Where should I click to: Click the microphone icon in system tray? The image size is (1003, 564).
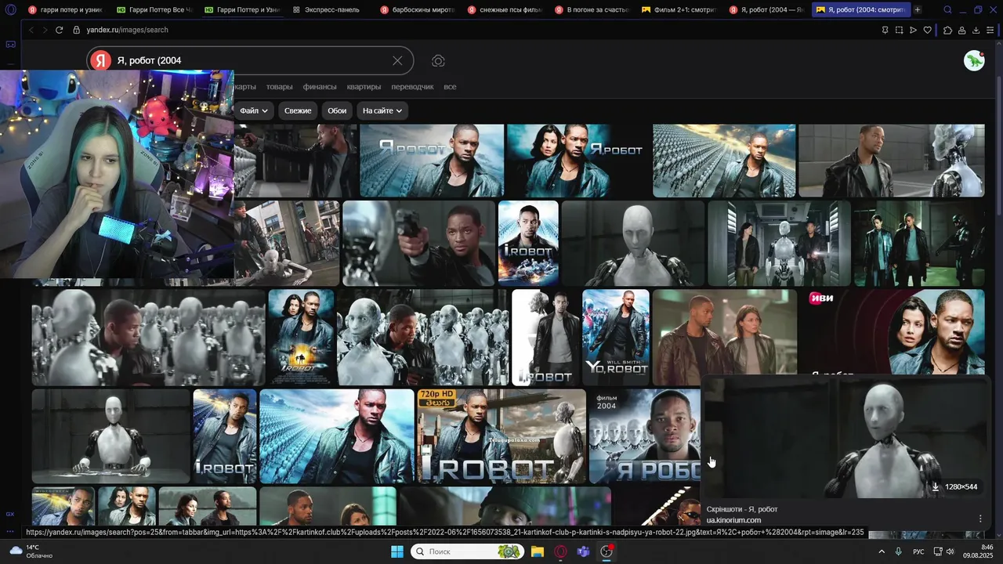coord(898,551)
